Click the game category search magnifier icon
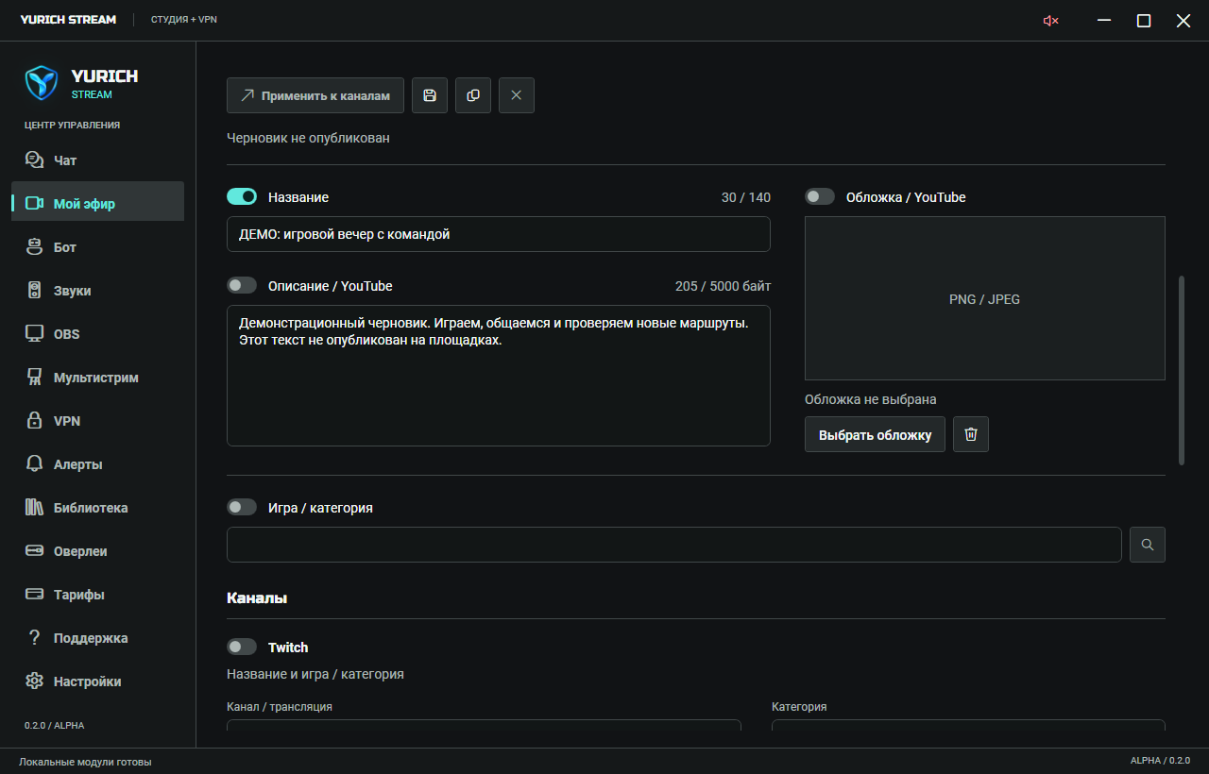 tap(1148, 545)
